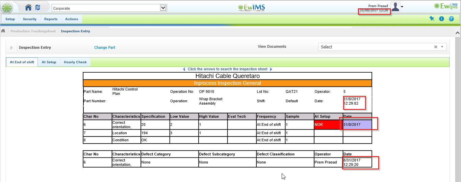Image resolution: width=461 pixels, height=182 pixels.
Task: Click the Specification value 194
Action: [145, 133]
